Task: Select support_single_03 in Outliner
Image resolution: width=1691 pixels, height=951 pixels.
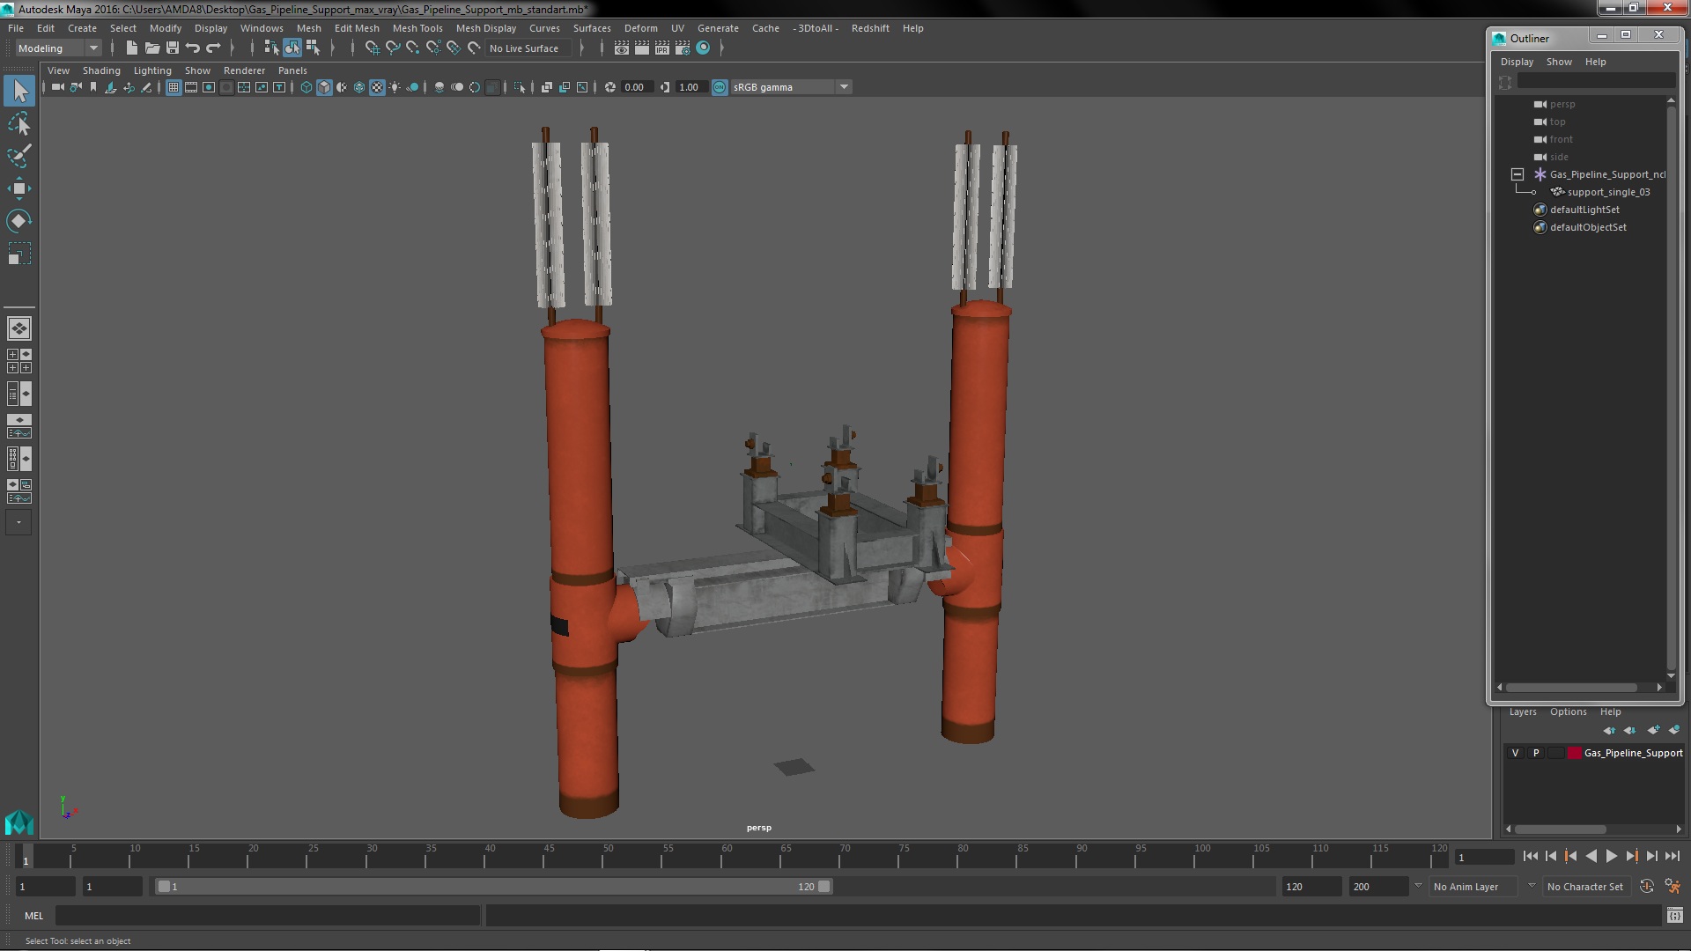Action: coord(1608,192)
